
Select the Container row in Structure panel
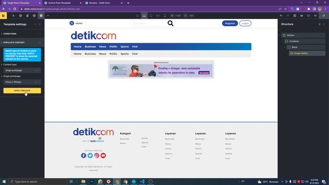click(x=304, y=41)
